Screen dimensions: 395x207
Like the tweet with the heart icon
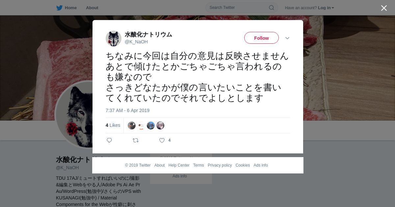point(162,140)
